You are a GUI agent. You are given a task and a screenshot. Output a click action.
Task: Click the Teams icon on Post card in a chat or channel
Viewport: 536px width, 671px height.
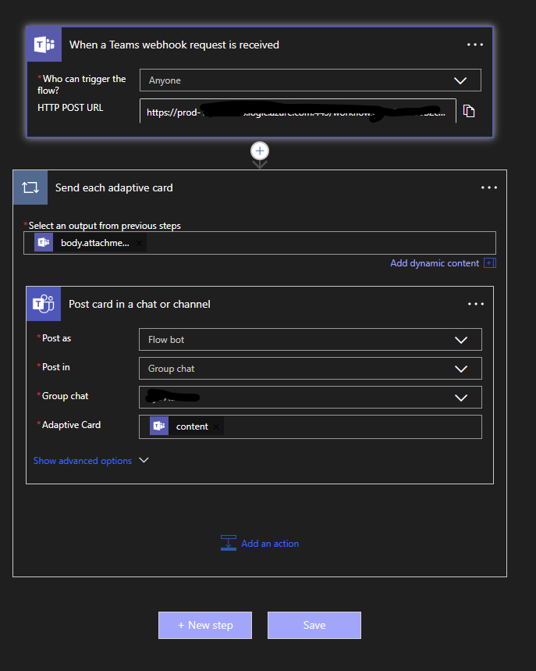[44, 304]
